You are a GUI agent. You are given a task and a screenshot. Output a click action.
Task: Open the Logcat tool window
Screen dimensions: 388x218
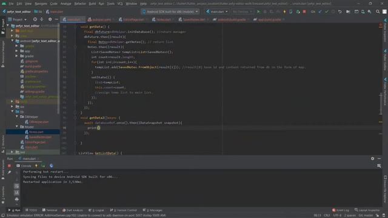pyautogui.click(x=96, y=210)
